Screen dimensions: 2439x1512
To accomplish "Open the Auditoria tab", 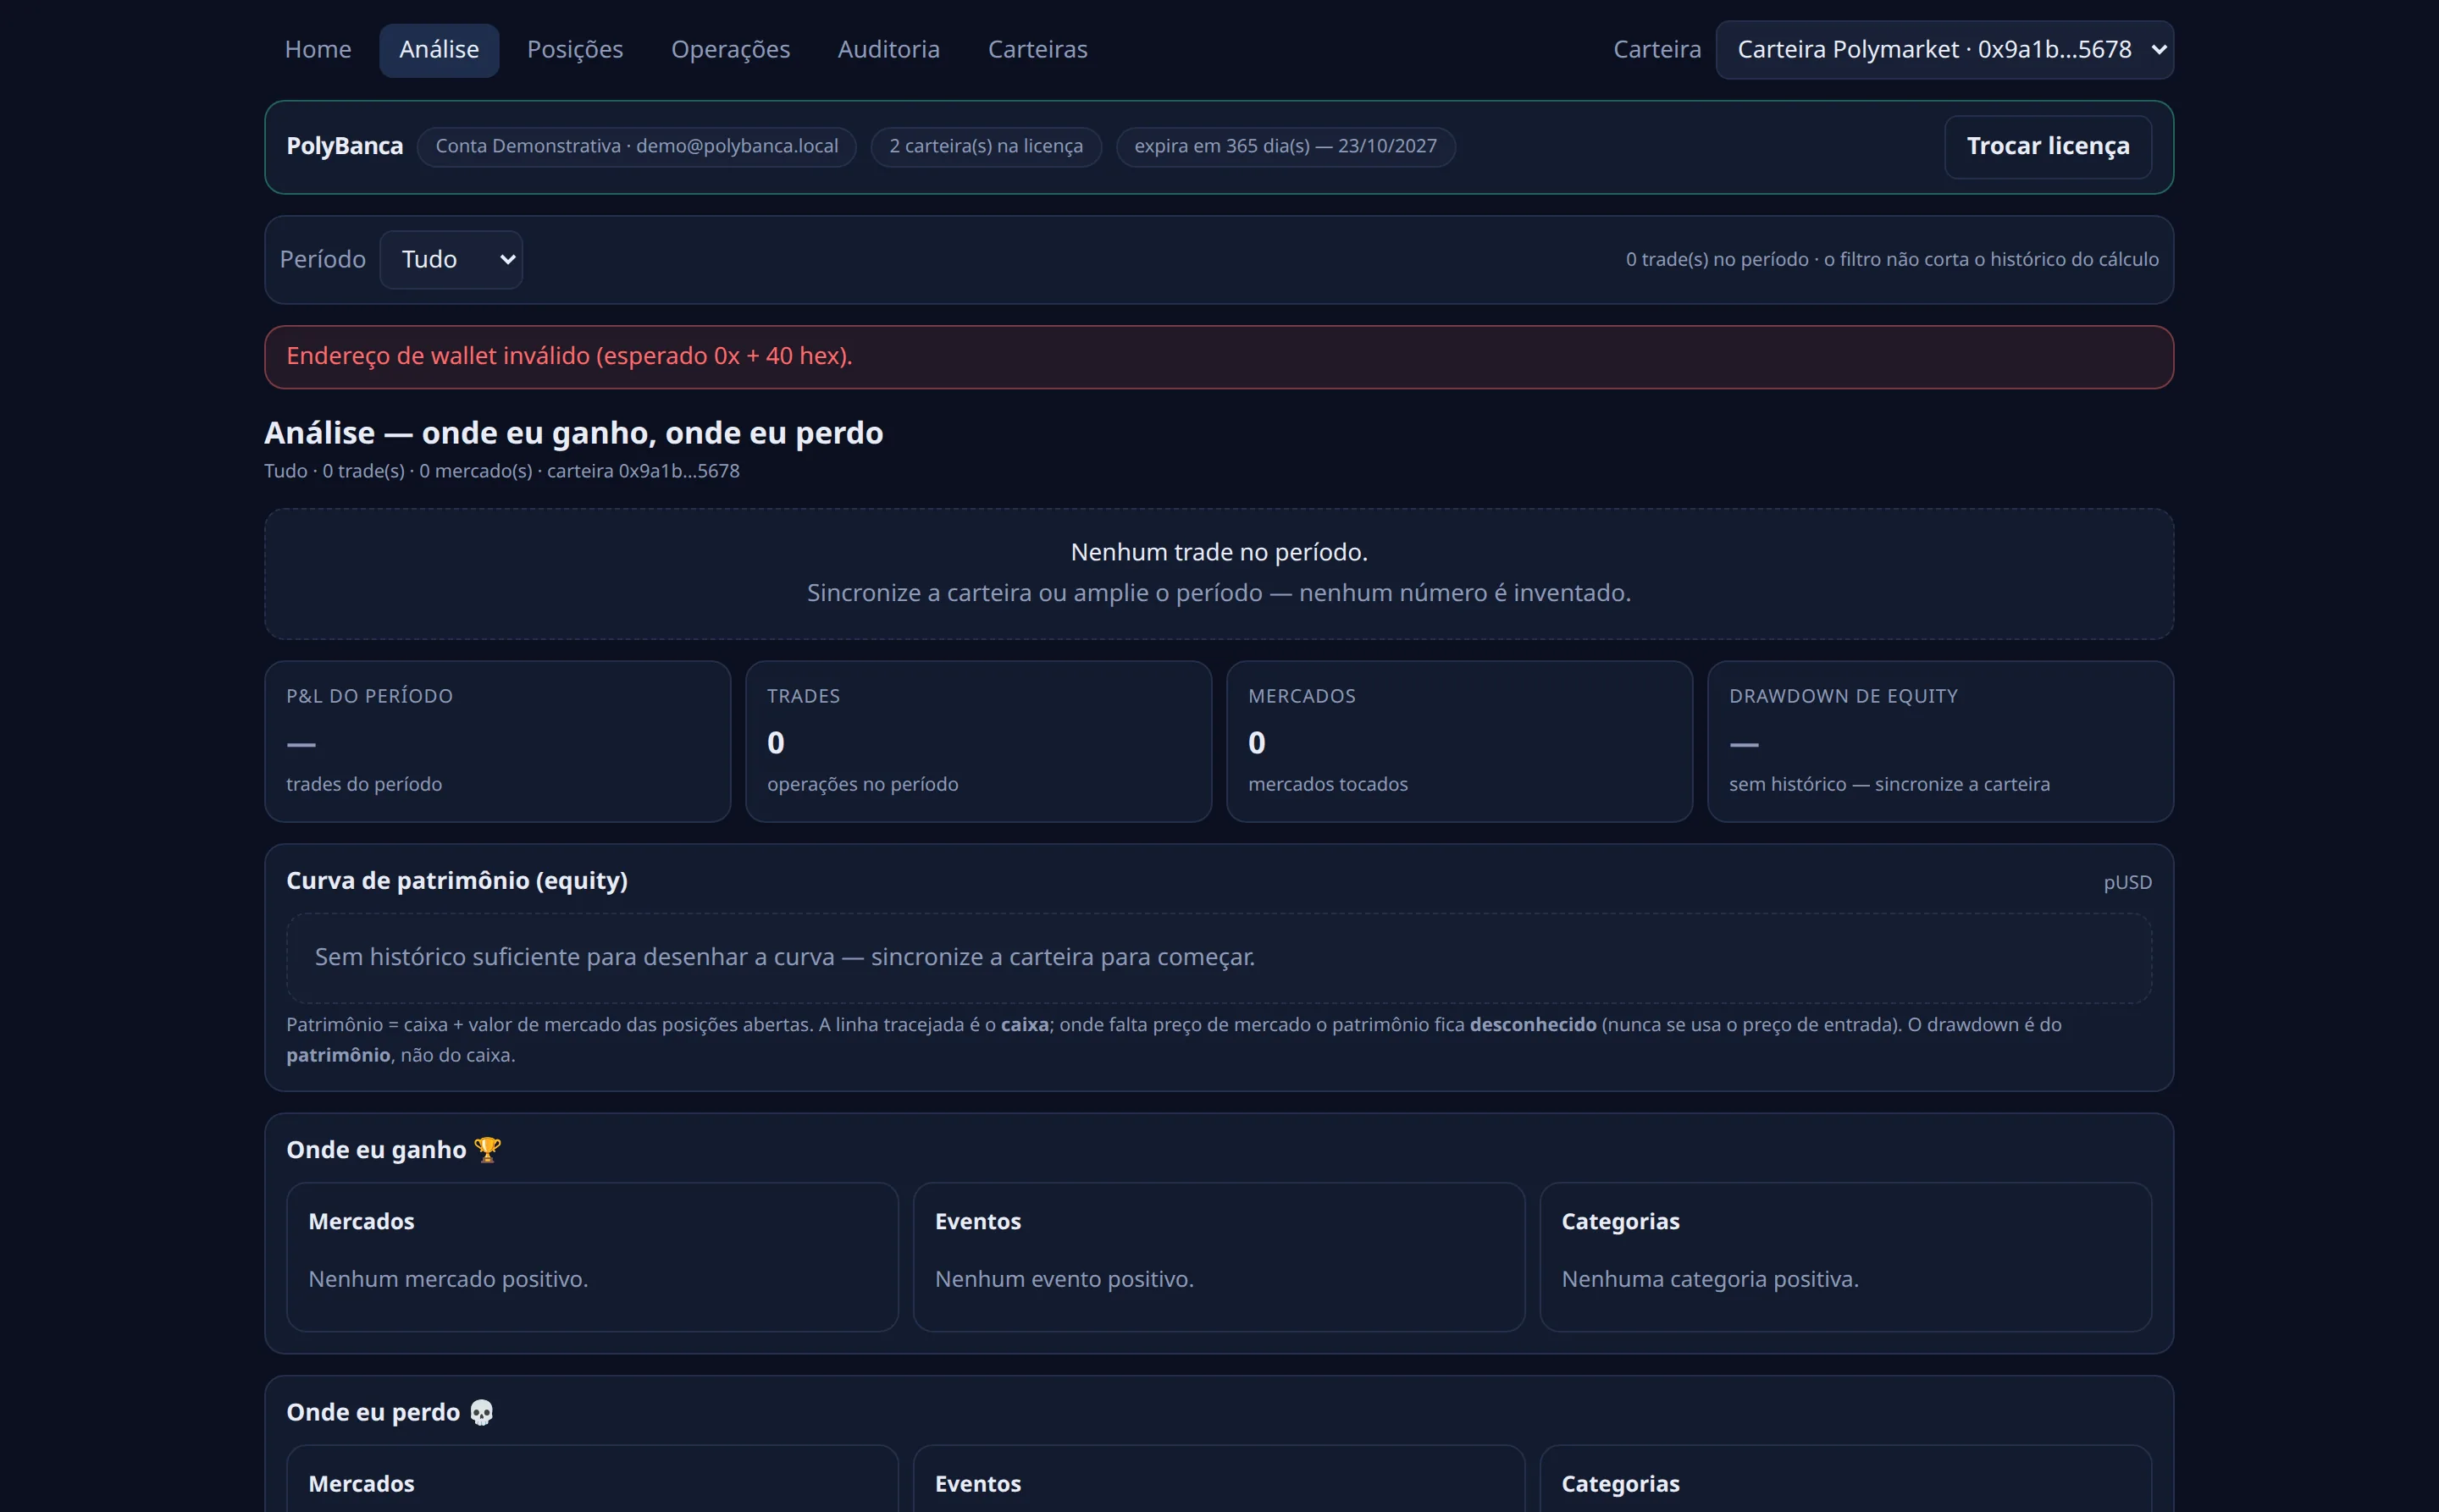I will pyautogui.click(x=888, y=49).
